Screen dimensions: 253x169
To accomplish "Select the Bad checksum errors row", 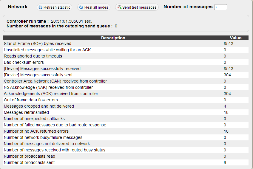I will pyautogui.click(x=126, y=62).
